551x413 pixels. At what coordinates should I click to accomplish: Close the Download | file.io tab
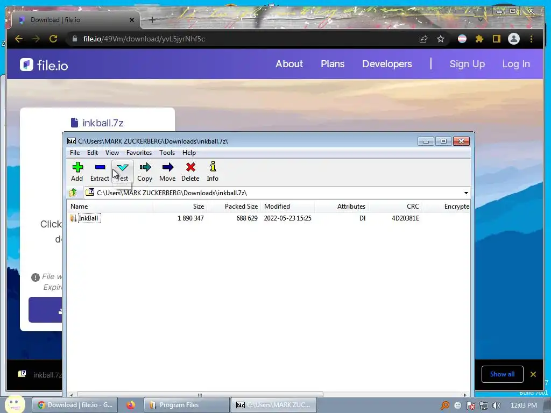(x=132, y=20)
